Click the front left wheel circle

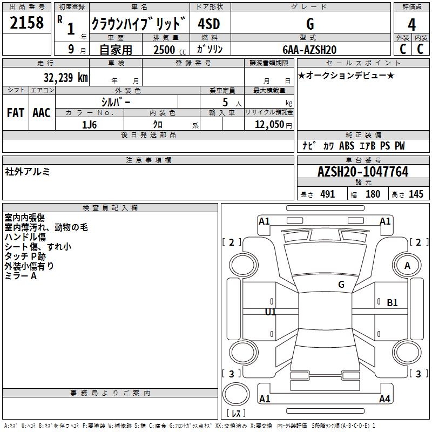pos(244,265)
